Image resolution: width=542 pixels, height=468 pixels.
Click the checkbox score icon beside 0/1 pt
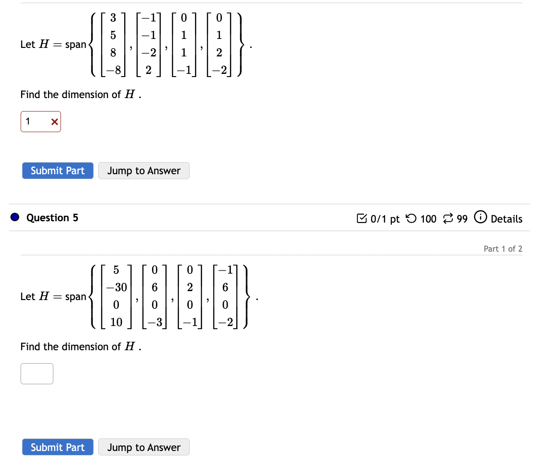point(361,219)
